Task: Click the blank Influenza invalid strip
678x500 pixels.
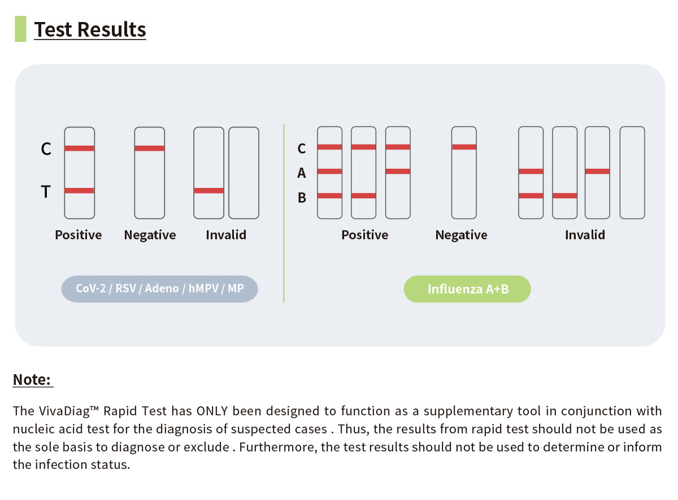Action: (x=632, y=173)
